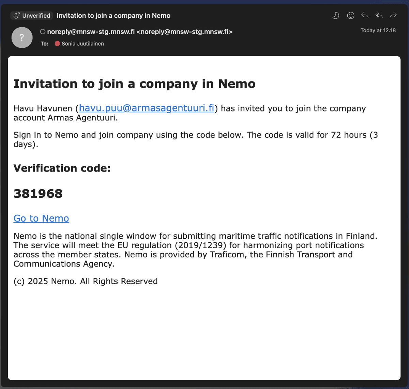Click the bold invitation heading in body
The height and width of the screenshot is (389, 409).
click(x=134, y=84)
